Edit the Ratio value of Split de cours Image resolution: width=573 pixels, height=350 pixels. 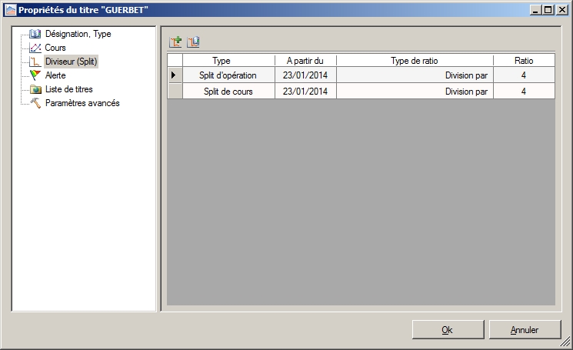(523, 92)
